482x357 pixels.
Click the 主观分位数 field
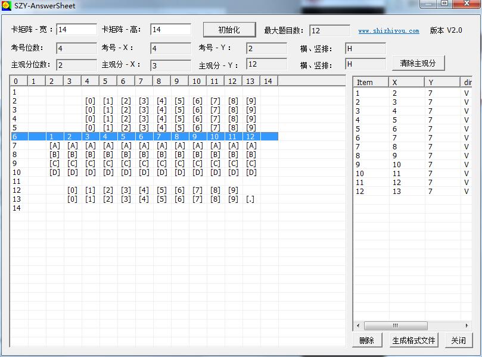click(x=76, y=65)
